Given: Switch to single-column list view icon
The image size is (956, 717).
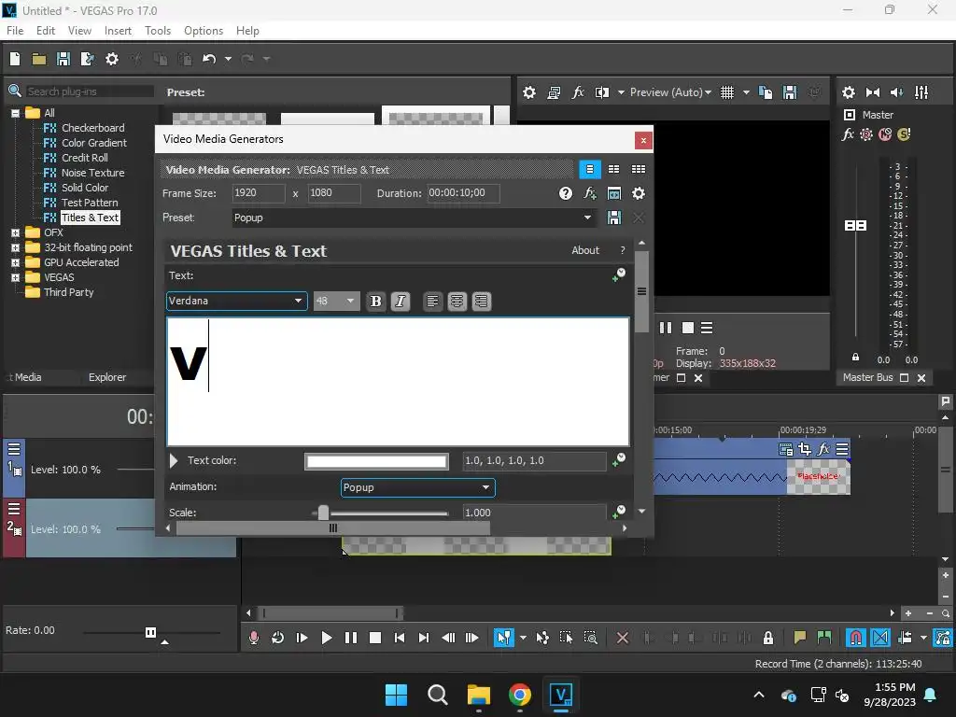Looking at the screenshot, I should point(590,170).
